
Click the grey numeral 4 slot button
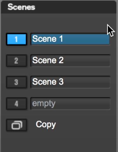coord(16,104)
